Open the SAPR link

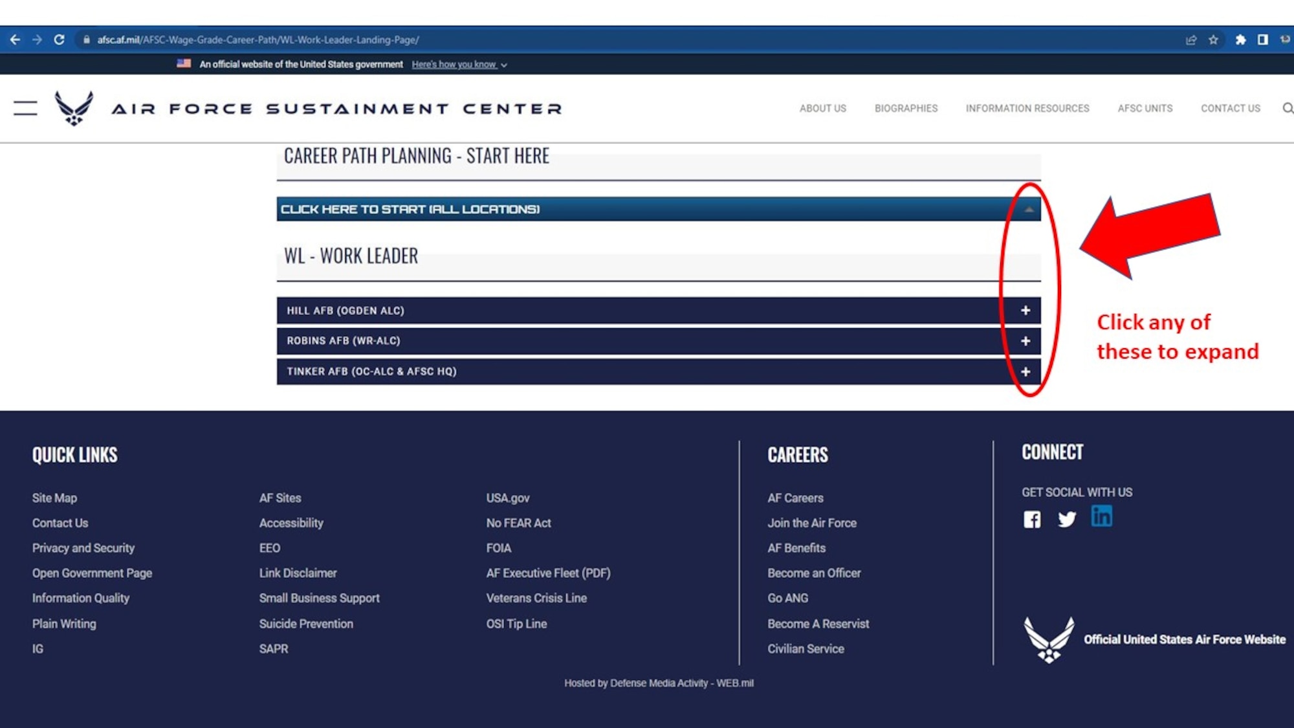pos(274,648)
